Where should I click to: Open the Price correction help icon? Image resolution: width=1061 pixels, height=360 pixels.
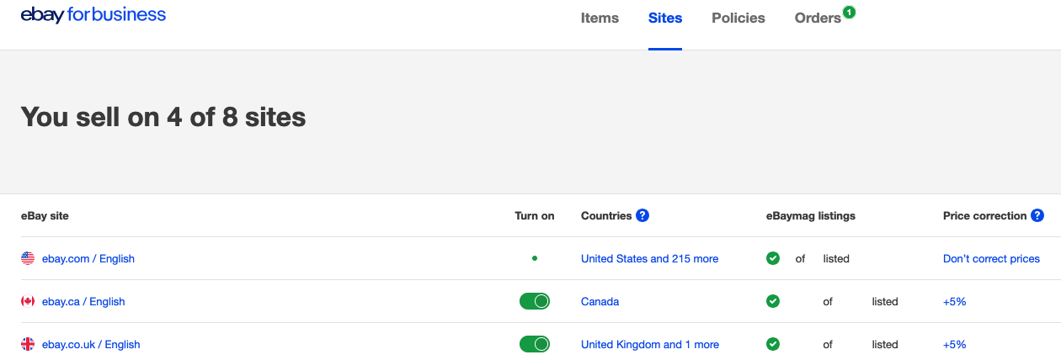(1037, 215)
